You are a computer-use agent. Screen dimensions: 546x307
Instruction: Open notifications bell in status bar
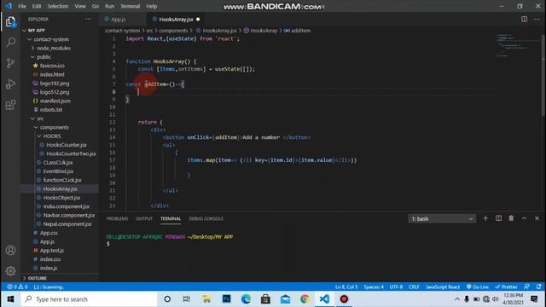[538, 287]
